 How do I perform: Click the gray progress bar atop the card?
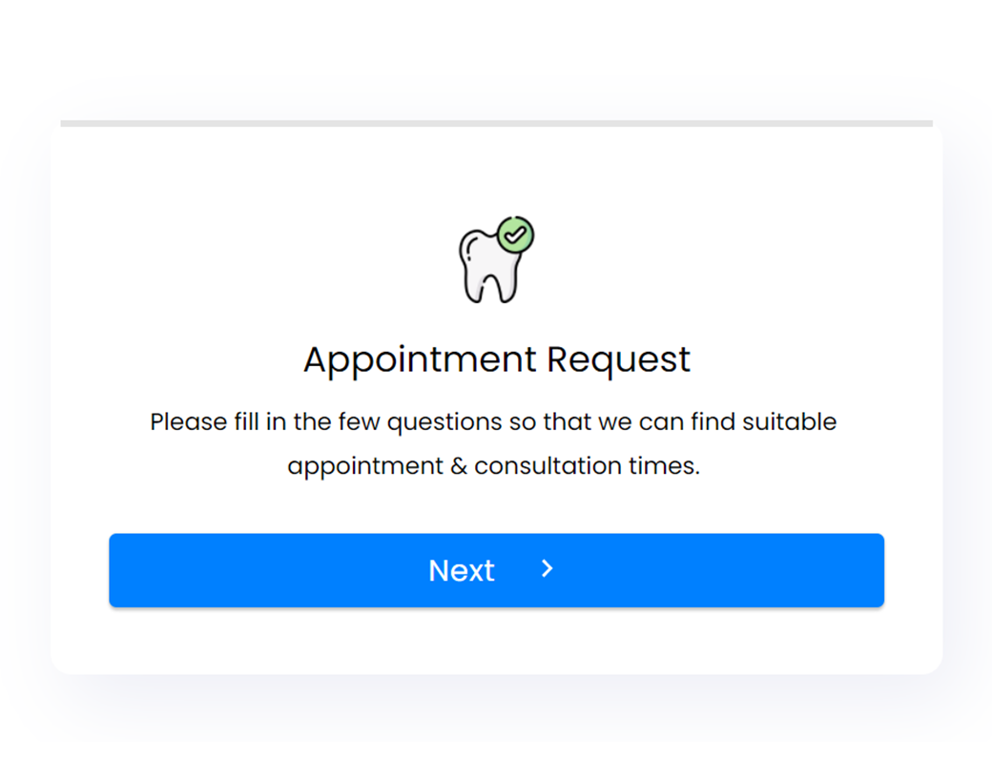pos(497,123)
